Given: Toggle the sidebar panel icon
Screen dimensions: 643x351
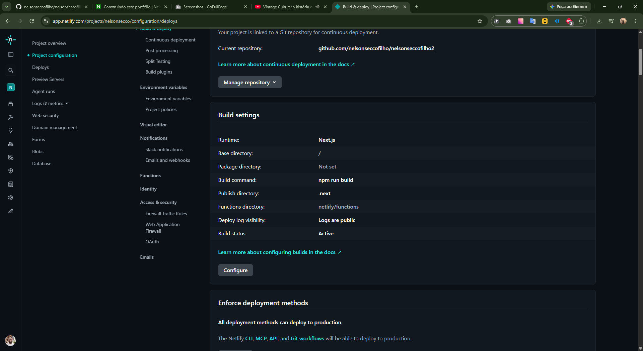Looking at the screenshot, I should (11, 54).
